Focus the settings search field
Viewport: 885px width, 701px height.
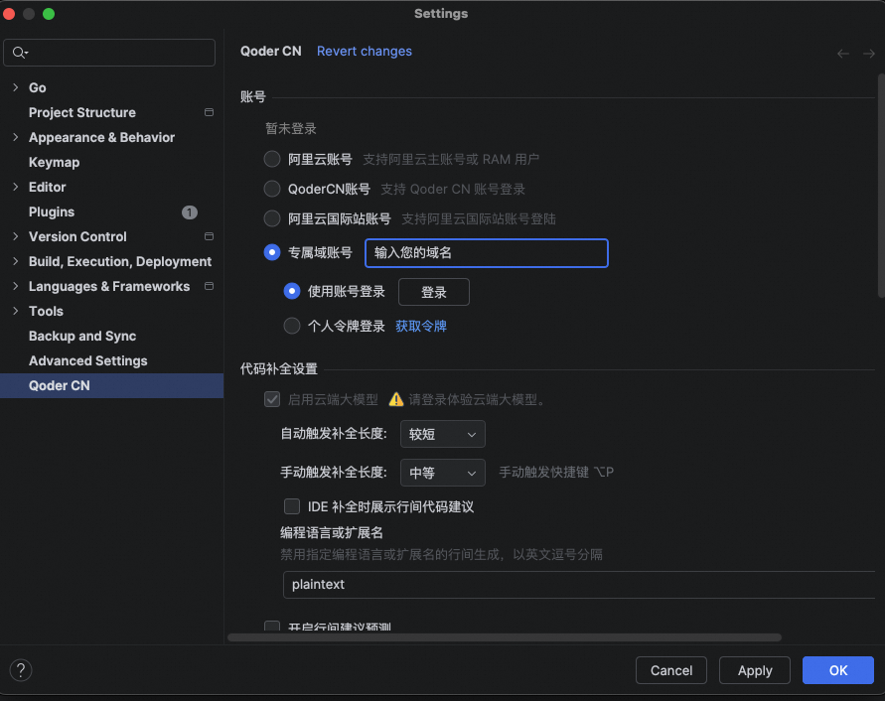point(109,53)
